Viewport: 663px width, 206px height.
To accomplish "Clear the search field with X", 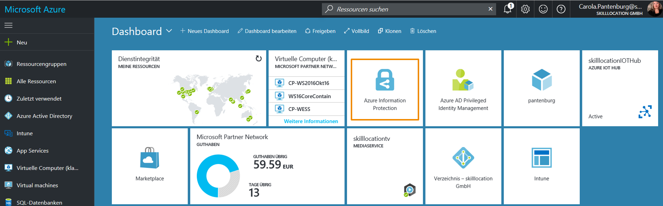I will (x=490, y=9).
